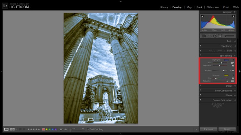Expand the Effects panel
The height and width of the screenshot is (135, 241).
tap(235, 95)
